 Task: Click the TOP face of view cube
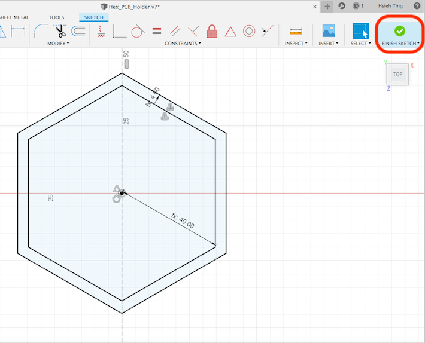point(398,75)
